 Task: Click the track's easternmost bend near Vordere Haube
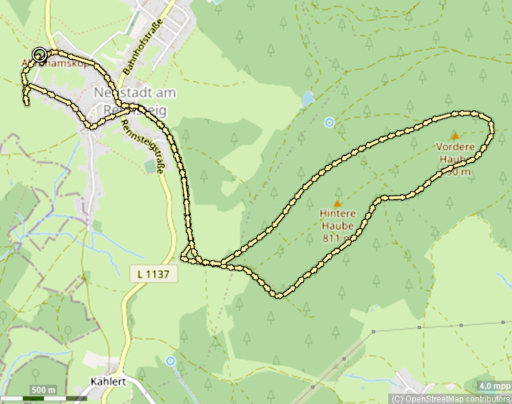coord(491,128)
